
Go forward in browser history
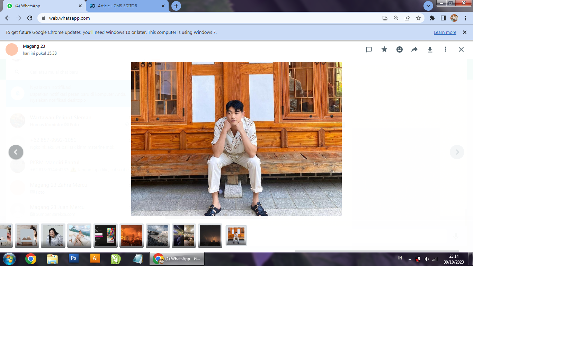coord(19,18)
